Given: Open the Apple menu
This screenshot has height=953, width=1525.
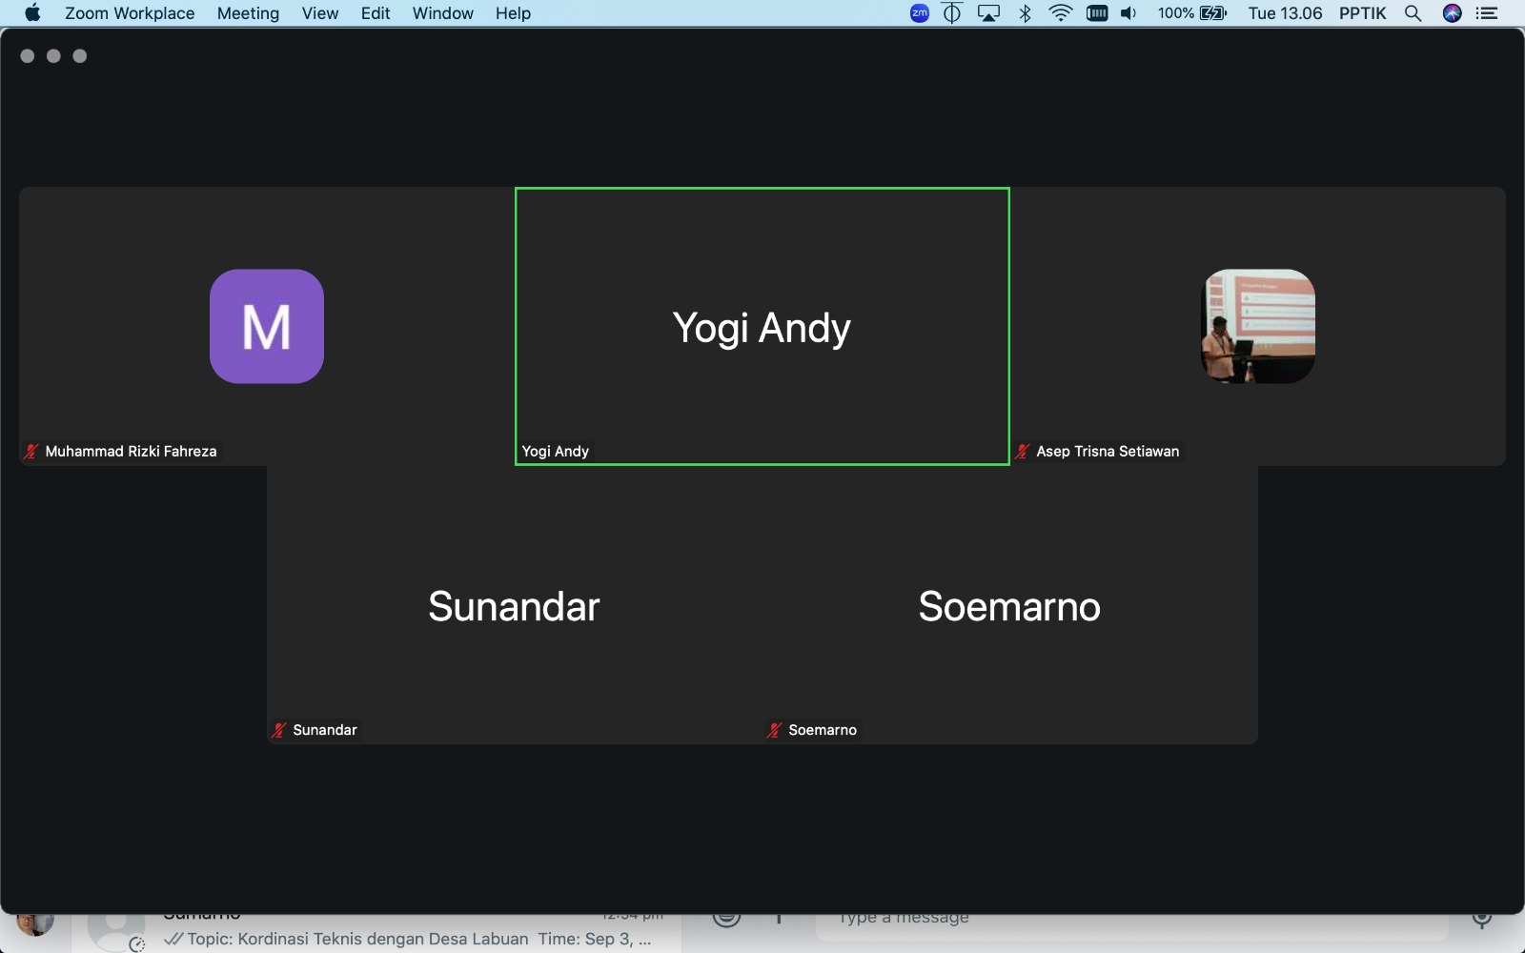Looking at the screenshot, I should [x=32, y=13].
